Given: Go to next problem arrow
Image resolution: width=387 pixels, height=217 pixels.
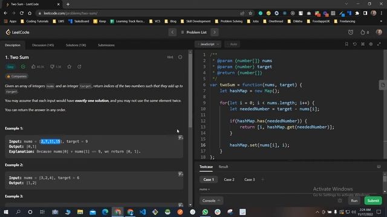Looking at the screenshot, I should pos(215,32).
